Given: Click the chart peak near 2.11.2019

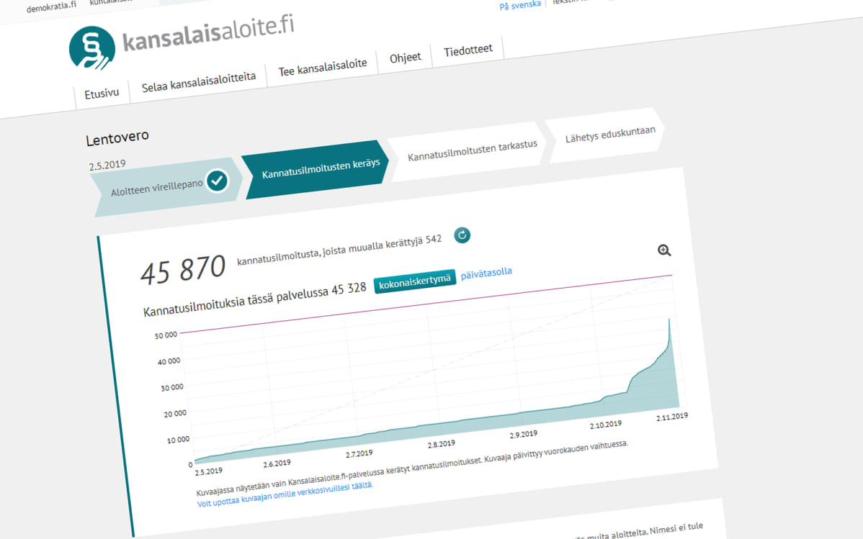Looking at the screenshot, I should [x=669, y=320].
